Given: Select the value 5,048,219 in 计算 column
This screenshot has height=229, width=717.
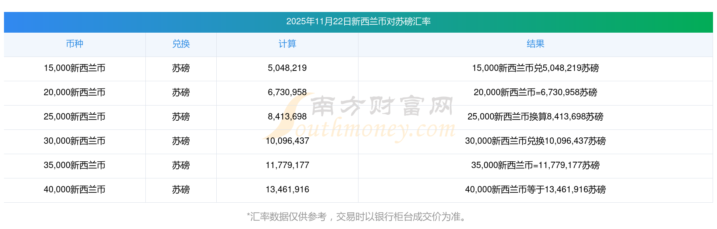Looking at the screenshot, I should pos(287,68).
